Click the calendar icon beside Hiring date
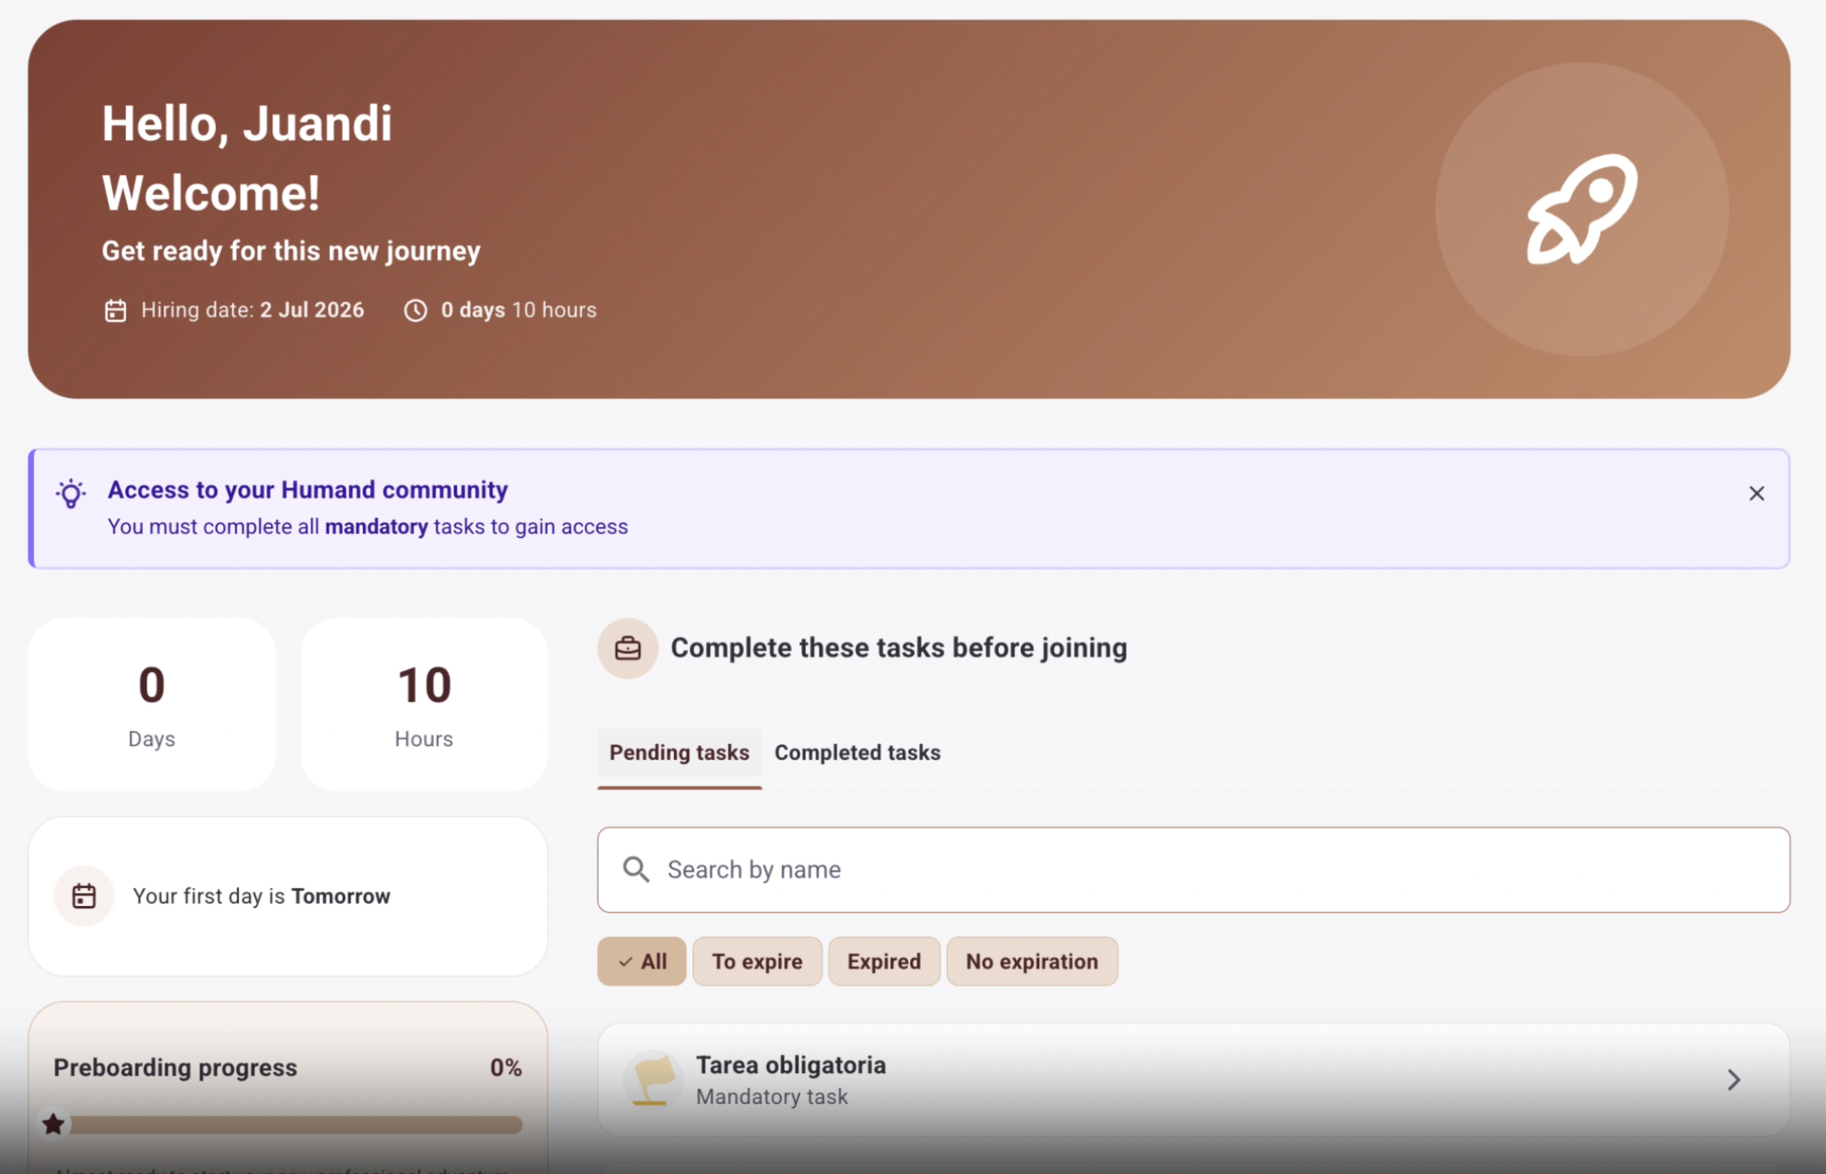 [115, 310]
